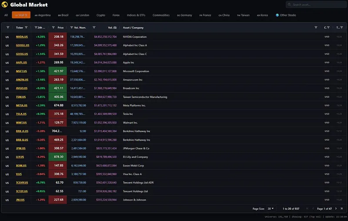Switch to the Argentina tab
The height and width of the screenshot is (221, 348).
click(x=43, y=15)
